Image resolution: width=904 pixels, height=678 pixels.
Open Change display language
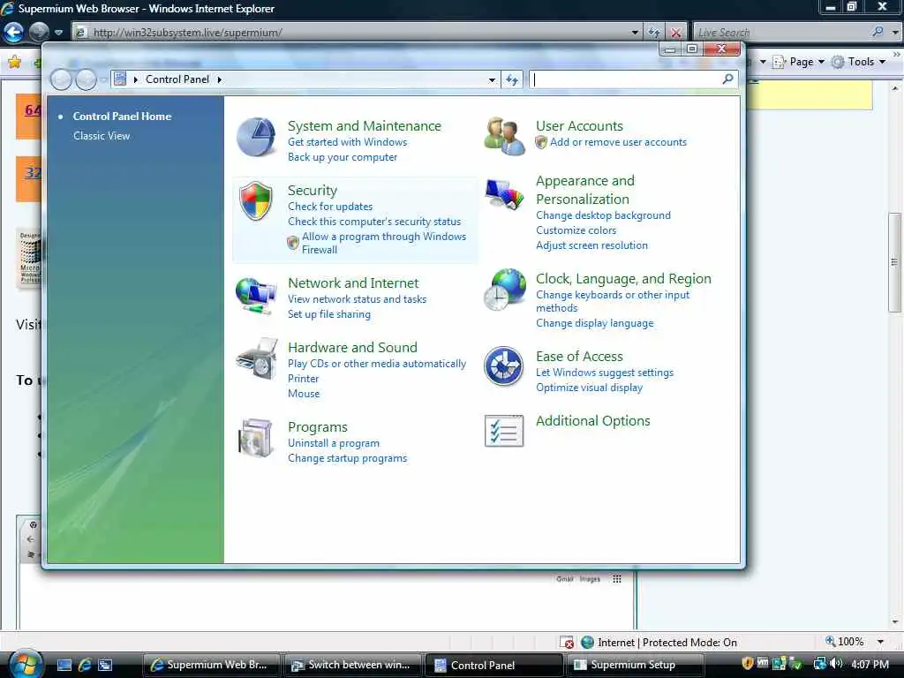pos(595,323)
